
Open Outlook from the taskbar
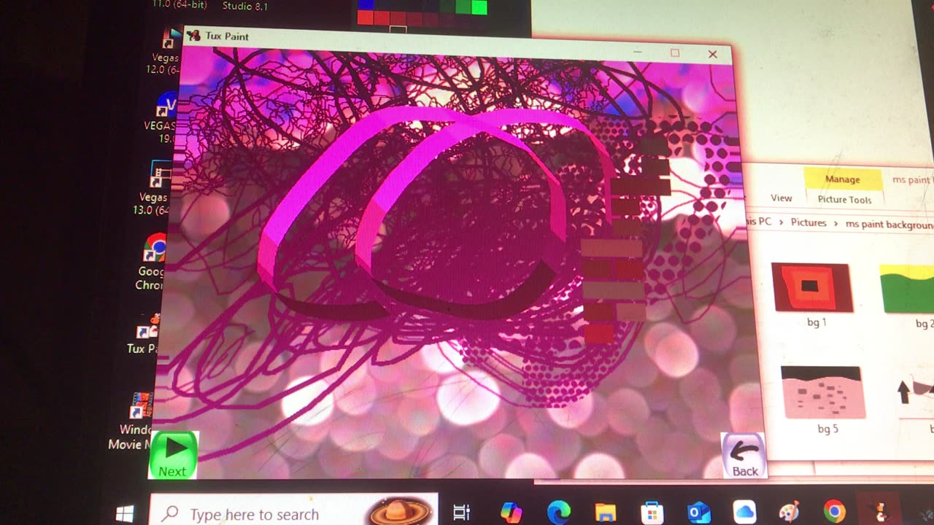tap(699, 513)
